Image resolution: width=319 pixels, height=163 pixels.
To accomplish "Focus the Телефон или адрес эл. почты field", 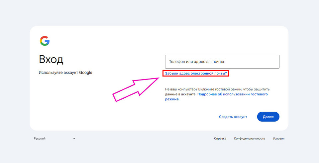I will [x=222, y=62].
